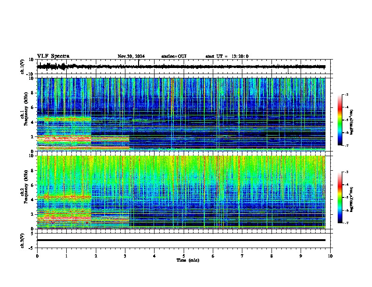Click the "2" kHz tick on ch.2 spectrogram
The image size is (372, 287).
pos(32,214)
